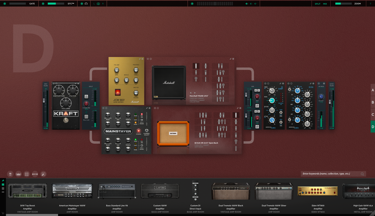Click the wrench utilities filter icon

[x=43, y=174]
